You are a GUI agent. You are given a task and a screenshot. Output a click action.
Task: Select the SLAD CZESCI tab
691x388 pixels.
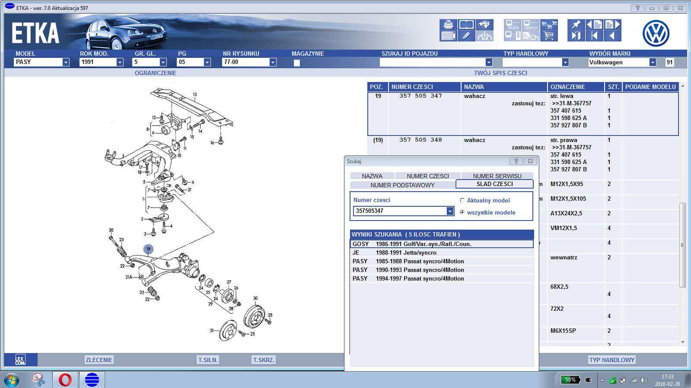(x=494, y=184)
